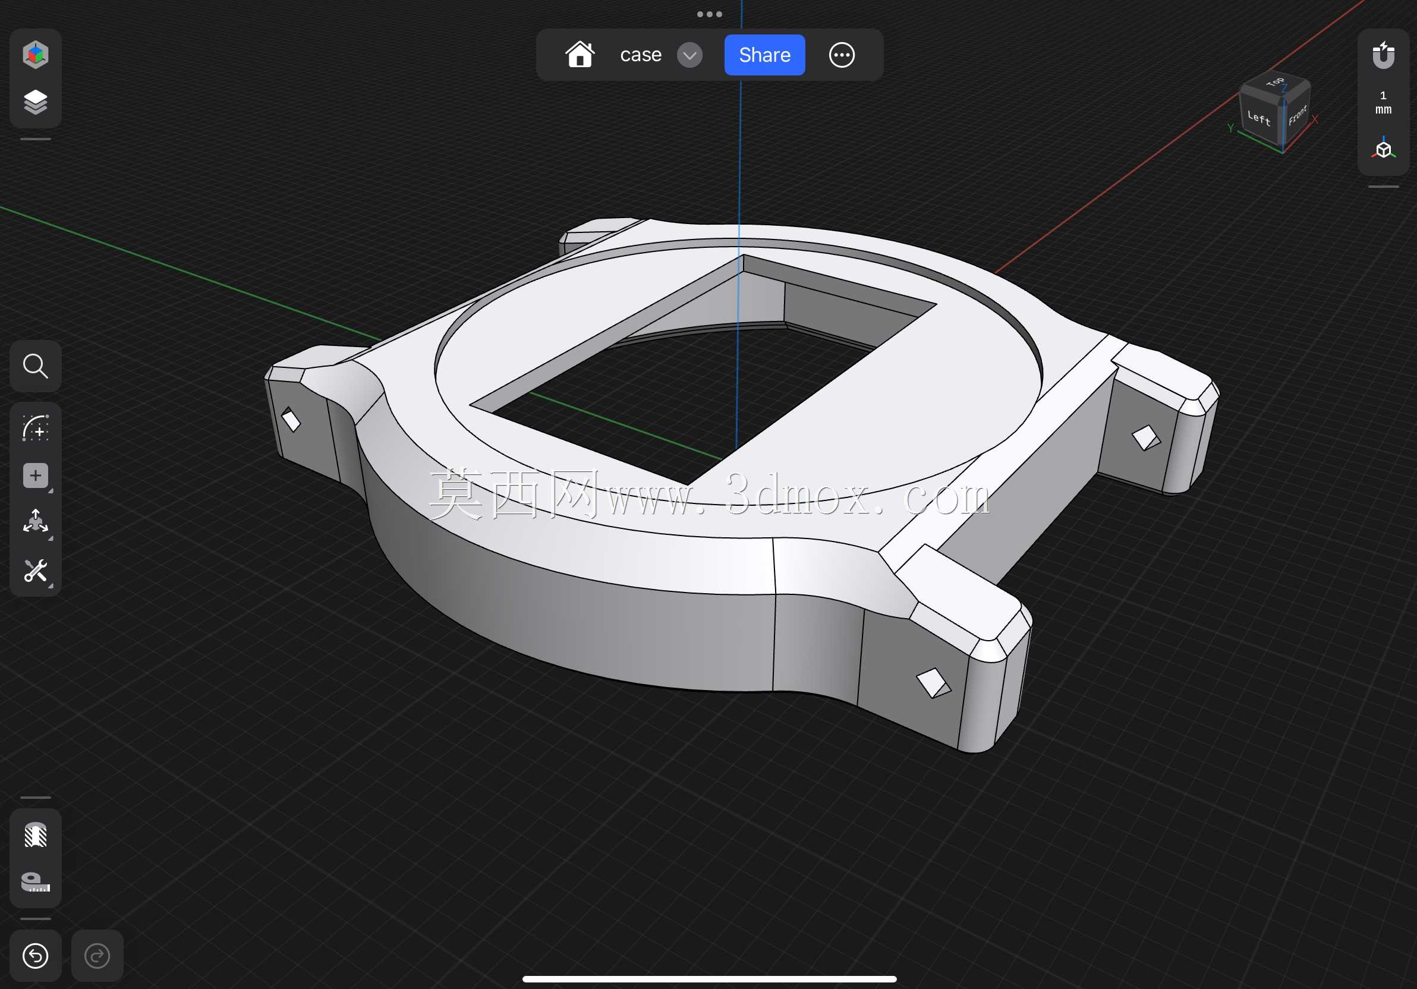Open the Transform move tool
1417x989 pixels.
[35, 522]
